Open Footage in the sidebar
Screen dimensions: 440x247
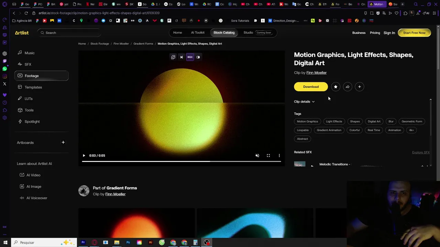tap(41, 76)
